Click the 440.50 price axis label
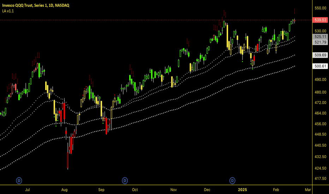Viewport: 329px width, 194px height. [x=321, y=145]
